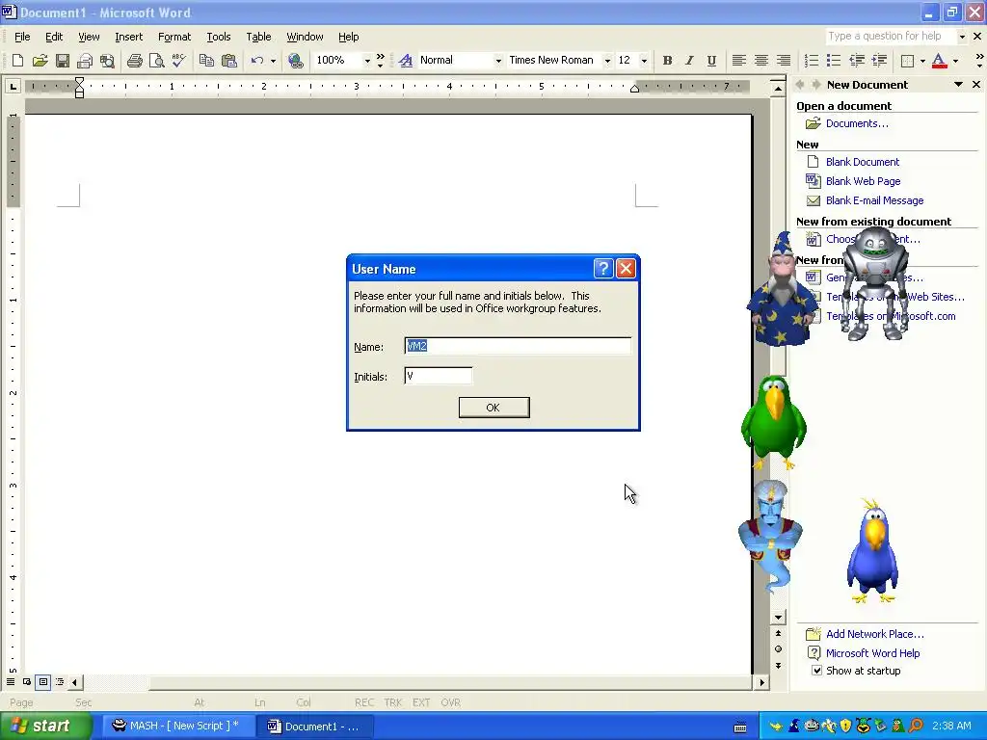Toggle Italic formatting
Image resolution: width=987 pixels, height=740 pixels.
pyautogui.click(x=689, y=61)
